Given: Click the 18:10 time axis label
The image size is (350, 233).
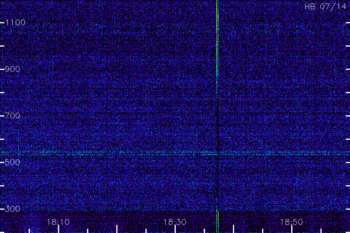Looking at the screenshot, I should tap(58, 222).
